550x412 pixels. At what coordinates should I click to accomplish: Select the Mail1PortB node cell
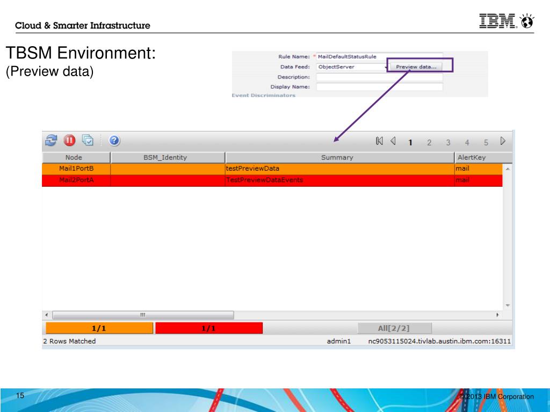[x=76, y=168]
